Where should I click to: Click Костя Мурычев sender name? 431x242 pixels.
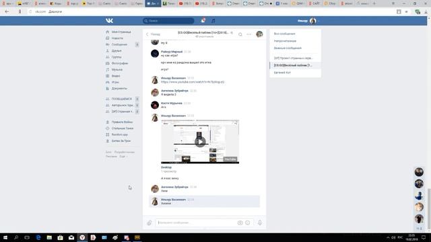tap(172, 103)
